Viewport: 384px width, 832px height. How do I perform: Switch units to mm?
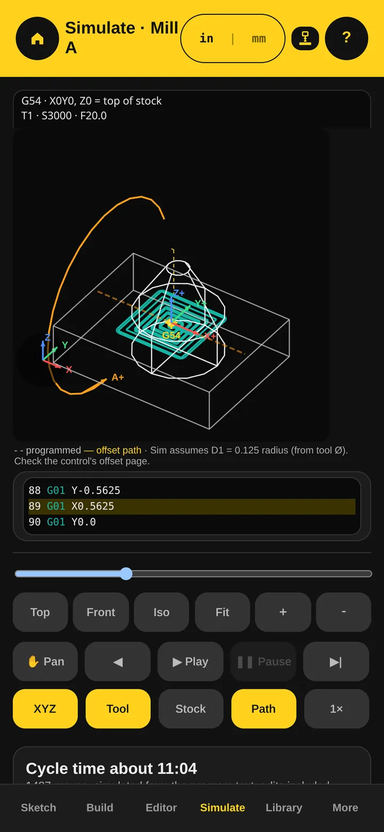(259, 38)
